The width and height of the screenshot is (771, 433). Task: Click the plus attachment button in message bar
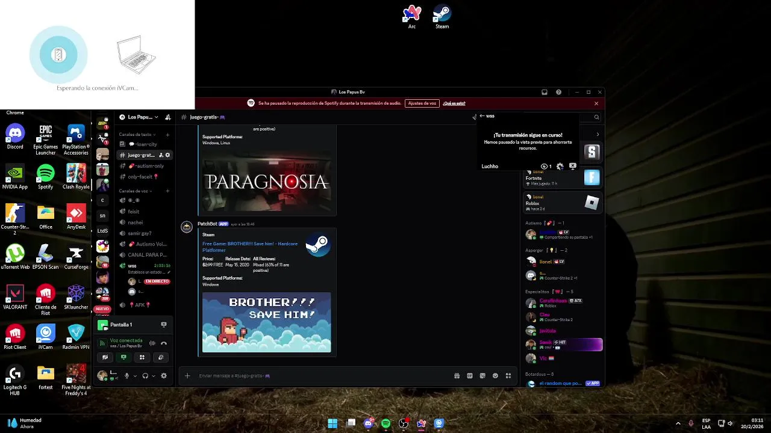187,376
